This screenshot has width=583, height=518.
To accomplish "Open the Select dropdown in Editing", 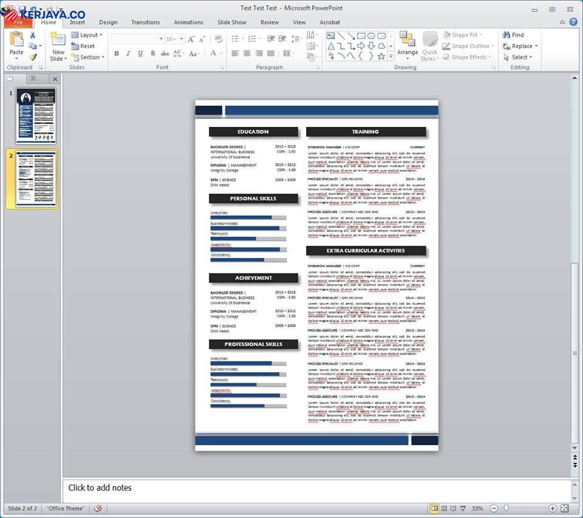I will click(517, 57).
